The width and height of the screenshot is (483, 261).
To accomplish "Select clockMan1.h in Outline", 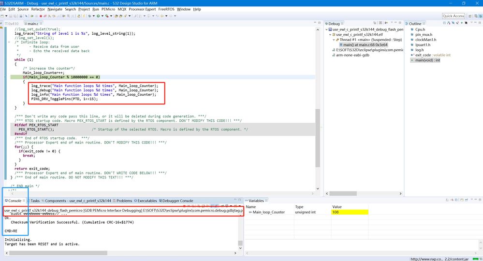I will coord(425,40).
